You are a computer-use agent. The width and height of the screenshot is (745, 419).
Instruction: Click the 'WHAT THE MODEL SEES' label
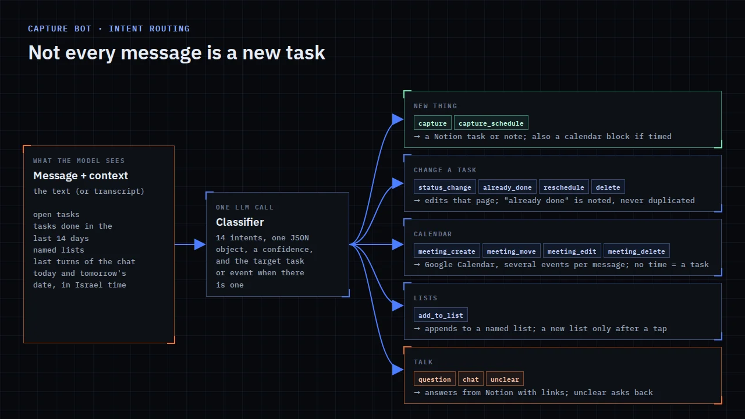(x=79, y=161)
